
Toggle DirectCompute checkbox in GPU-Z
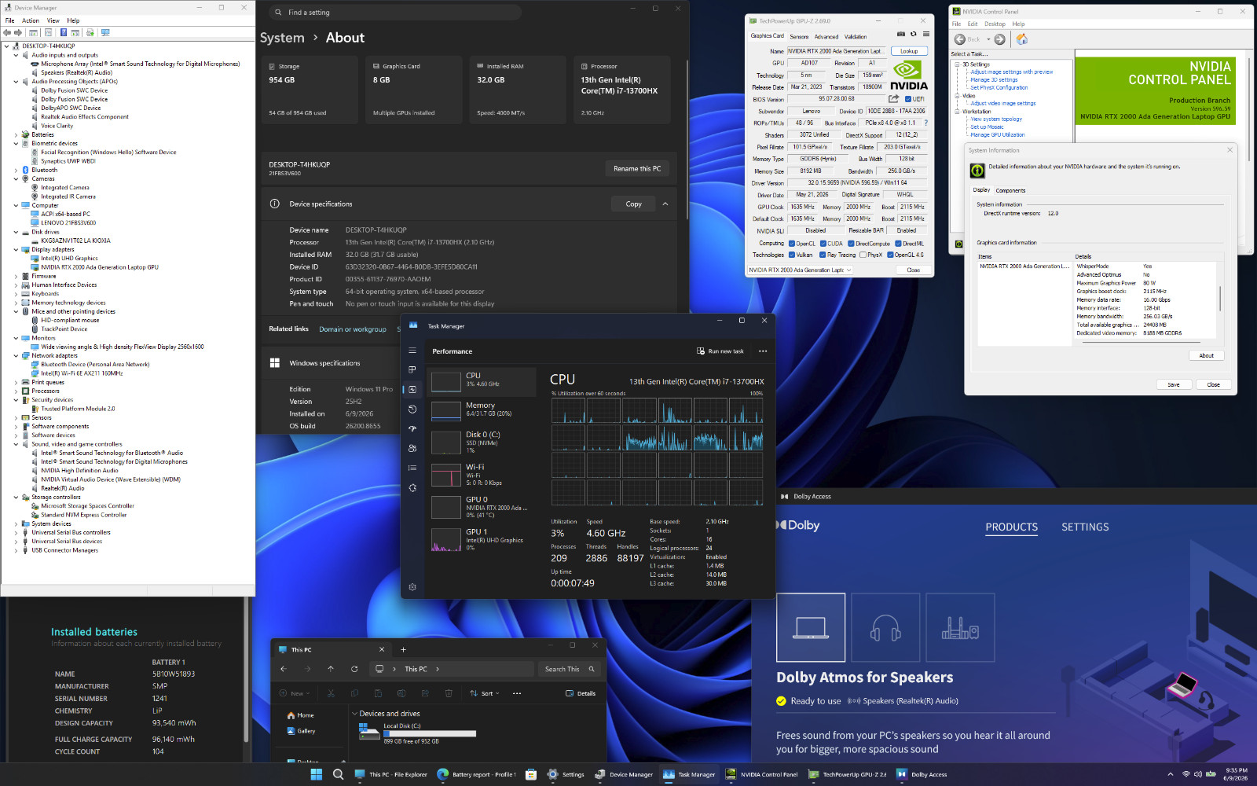pos(851,244)
